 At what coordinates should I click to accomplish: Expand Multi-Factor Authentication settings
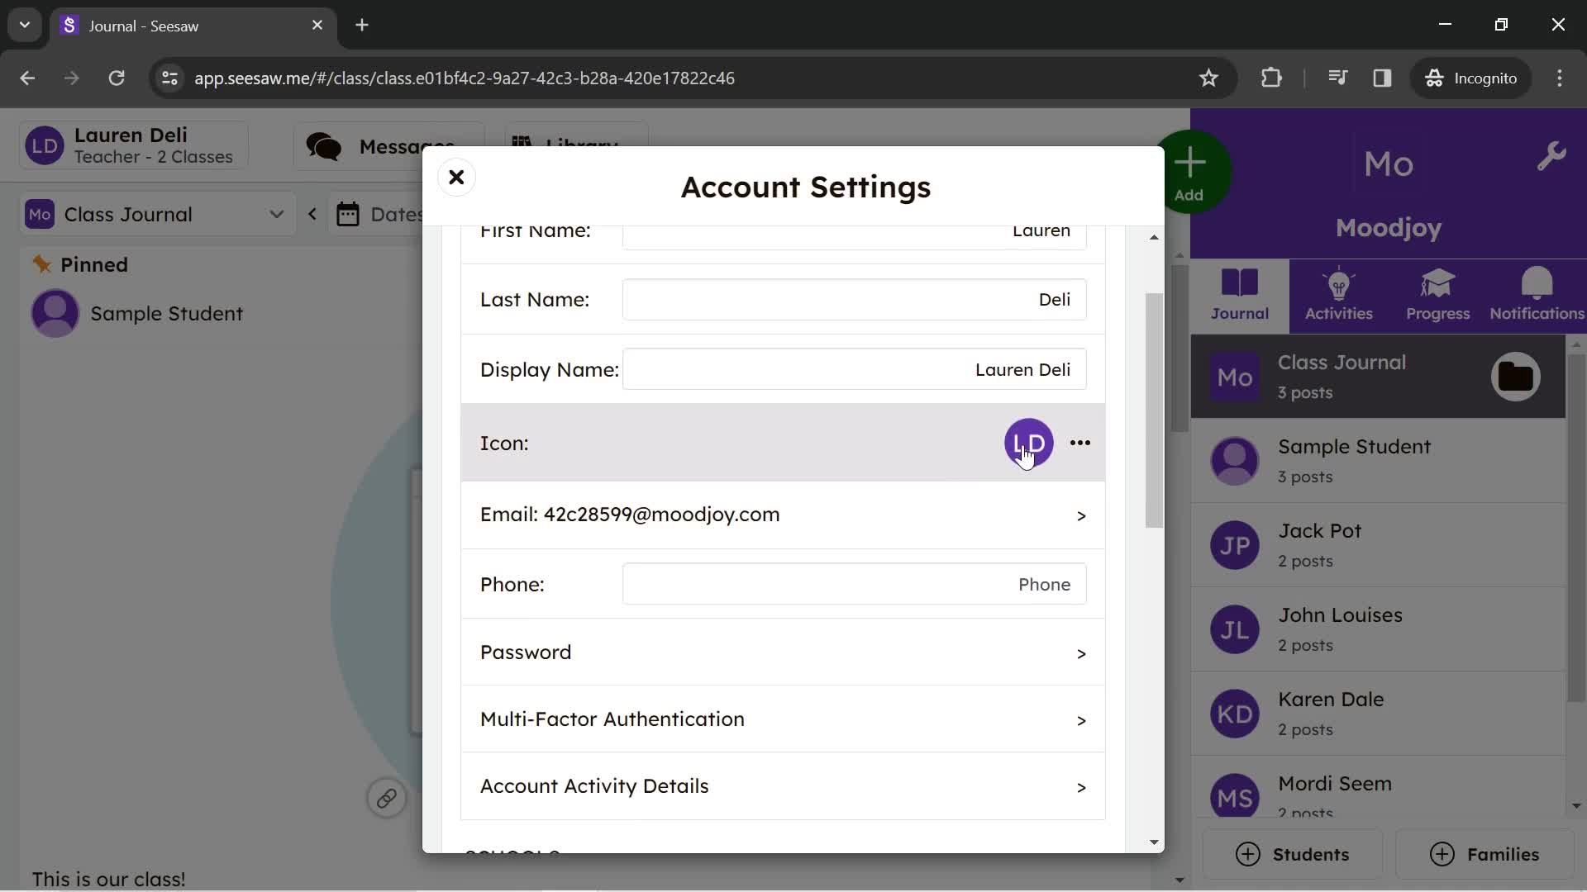point(783,719)
